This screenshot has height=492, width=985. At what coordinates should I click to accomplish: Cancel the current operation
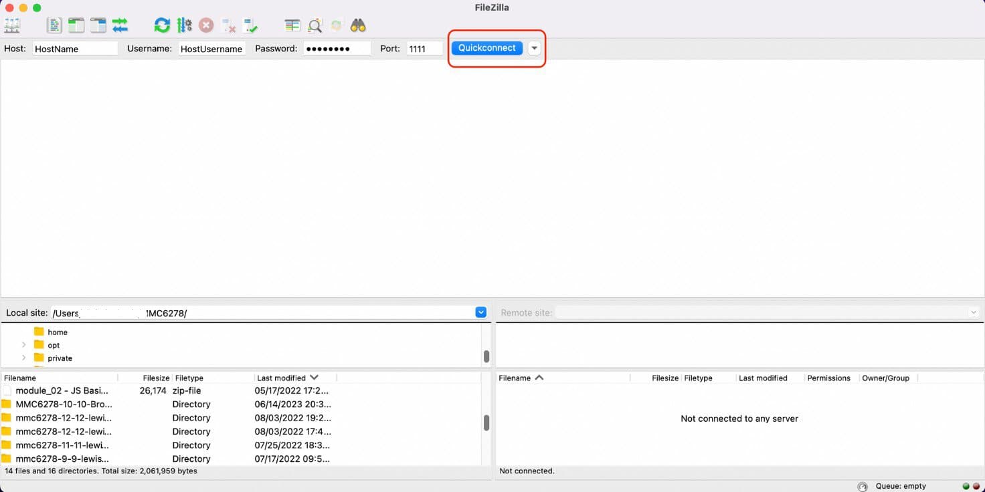click(206, 26)
